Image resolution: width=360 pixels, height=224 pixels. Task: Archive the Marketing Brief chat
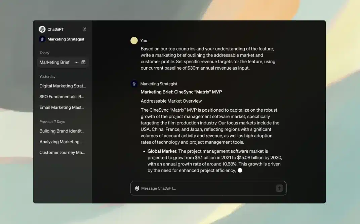click(x=83, y=62)
